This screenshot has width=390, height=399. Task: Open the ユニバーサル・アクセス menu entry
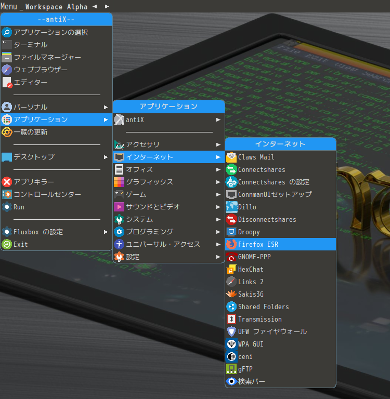click(x=168, y=244)
